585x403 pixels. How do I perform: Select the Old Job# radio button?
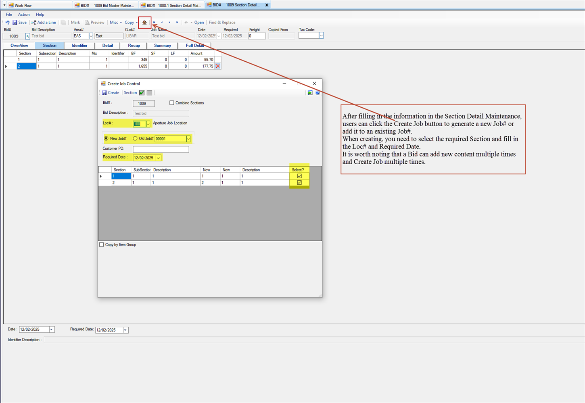(135, 138)
